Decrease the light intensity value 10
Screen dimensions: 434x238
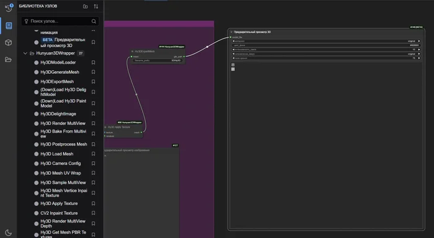tap(233, 50)
